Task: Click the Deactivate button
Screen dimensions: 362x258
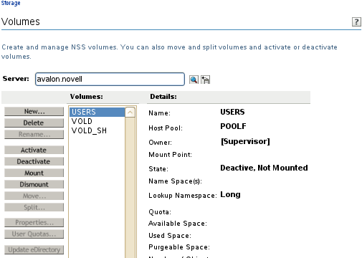Action: click(34, 161)
